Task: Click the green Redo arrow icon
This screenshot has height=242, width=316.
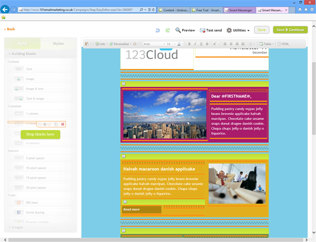Action: [167, 30]
